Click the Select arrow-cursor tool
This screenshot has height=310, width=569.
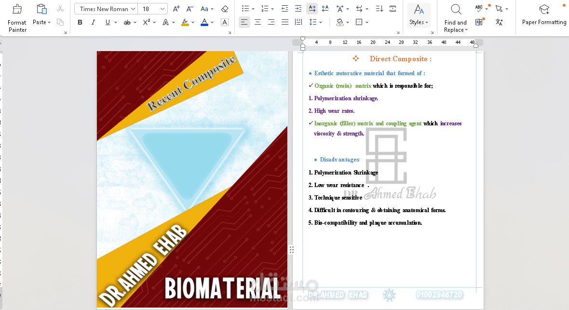click(x=500, y=9)
